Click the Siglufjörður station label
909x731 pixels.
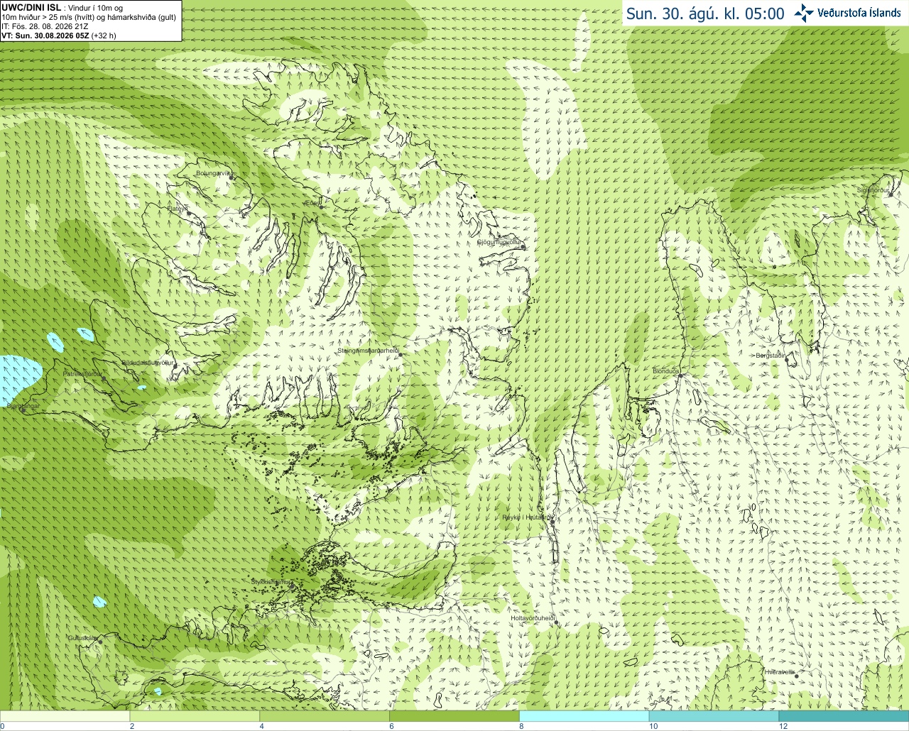[873, 190]
